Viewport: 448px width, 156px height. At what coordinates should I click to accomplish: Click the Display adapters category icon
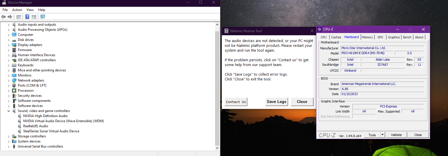pos(14,45)
